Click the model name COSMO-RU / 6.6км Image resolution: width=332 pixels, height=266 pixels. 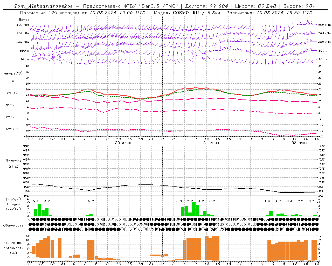tap(197, 13)
